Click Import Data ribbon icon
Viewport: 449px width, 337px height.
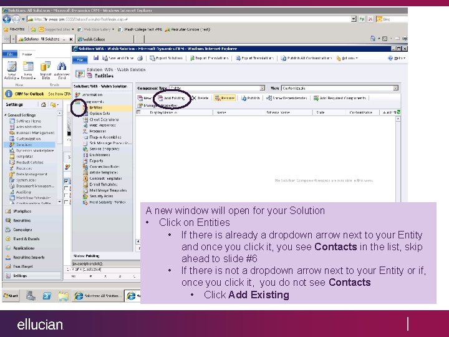[x=46, y=70]
